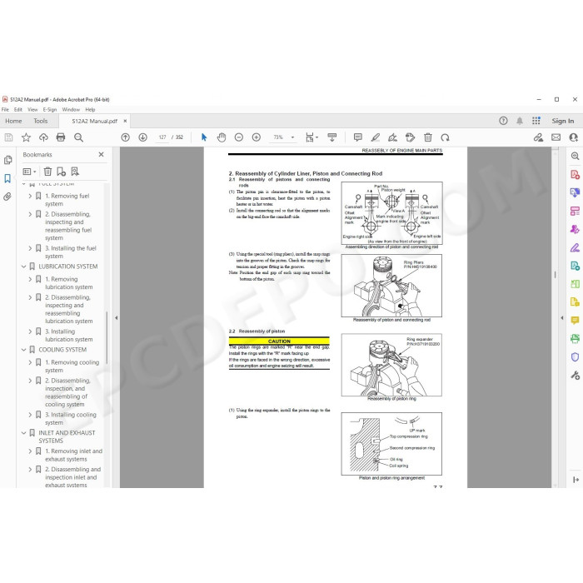Image resolution: width=583 pixels, height=583 pixels.
Task: Open Protect shield tool in right pane
Action: point(575,357)
